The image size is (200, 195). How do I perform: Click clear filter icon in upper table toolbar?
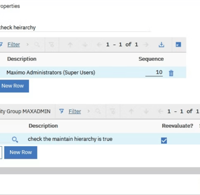[52, 45]
